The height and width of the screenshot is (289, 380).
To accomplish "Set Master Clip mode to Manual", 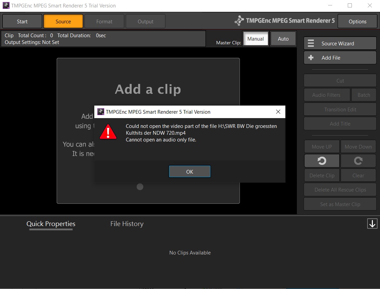I will coord(255,39).
